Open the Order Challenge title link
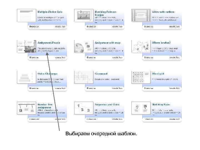 point(47,74)
